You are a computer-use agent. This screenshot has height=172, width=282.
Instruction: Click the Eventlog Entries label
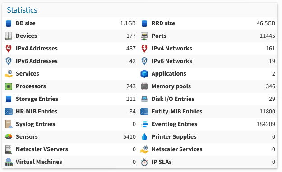174,124
